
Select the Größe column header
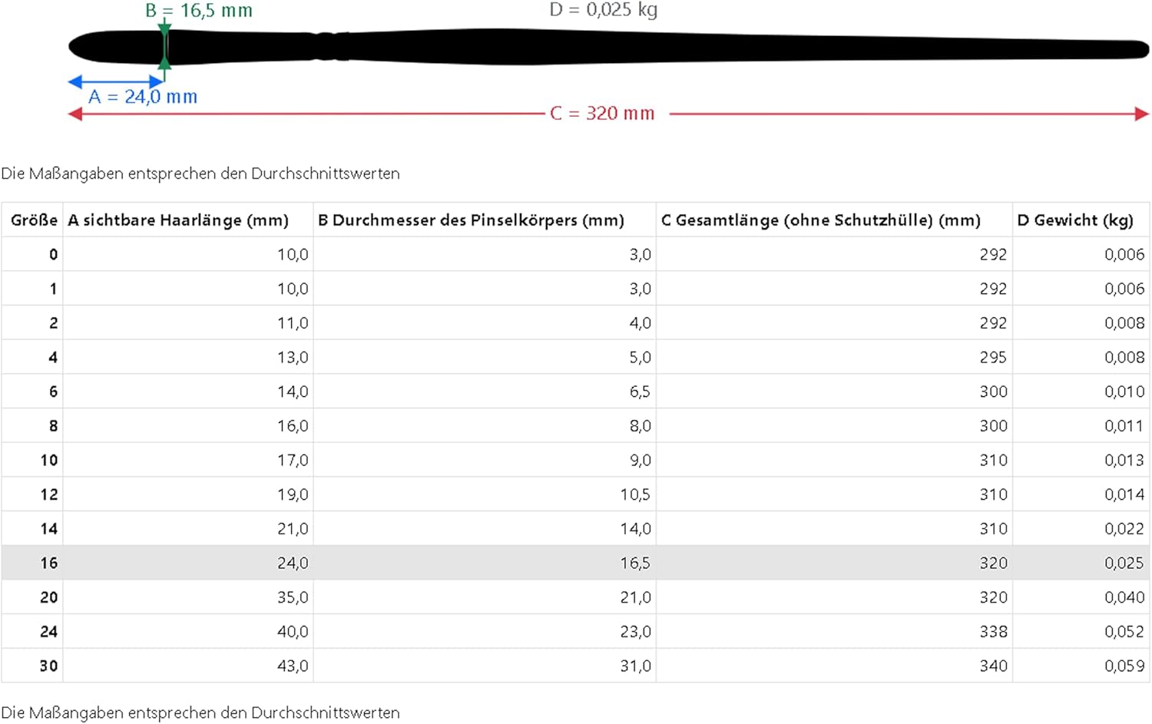pyautogui.click(x=34, y=220)
